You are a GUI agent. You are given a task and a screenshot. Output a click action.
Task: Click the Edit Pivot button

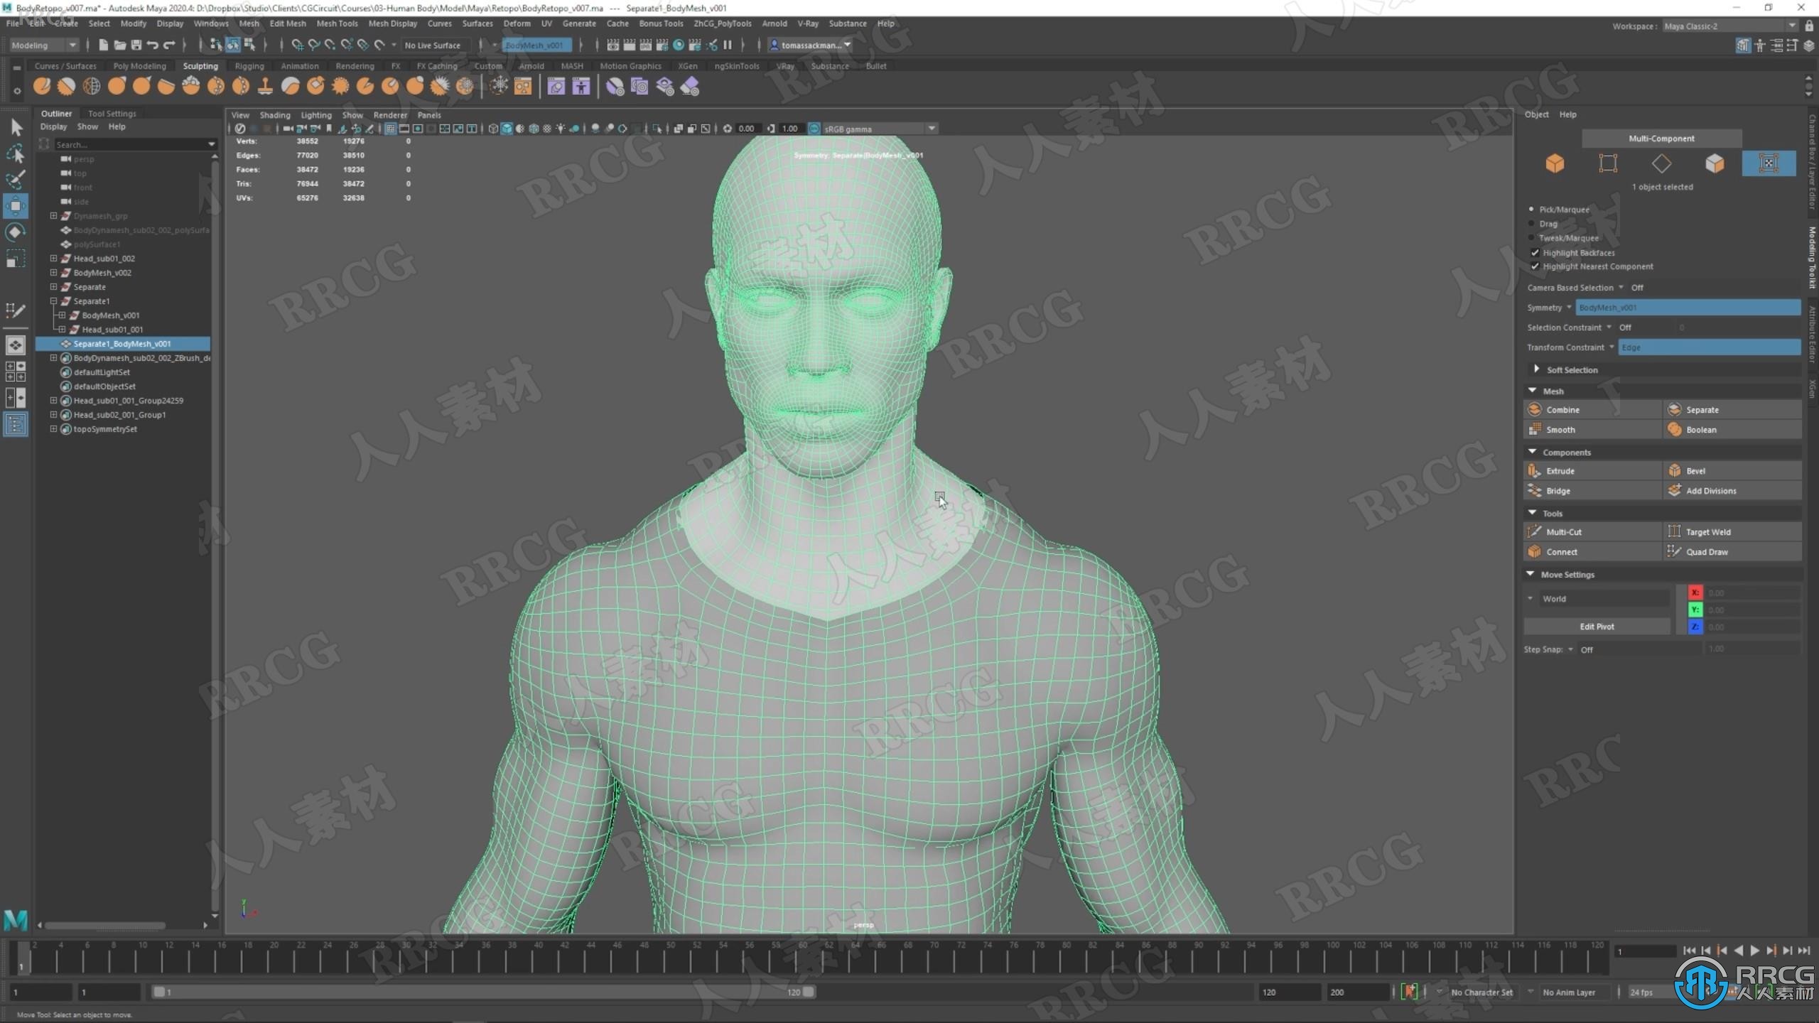tap(1597, 626)
